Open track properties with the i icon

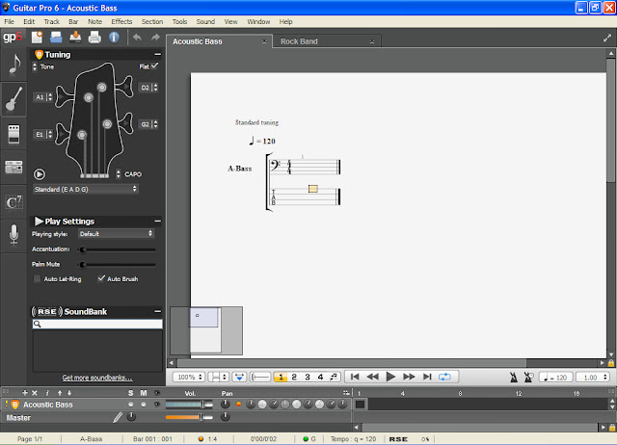[x=47, y=393]
